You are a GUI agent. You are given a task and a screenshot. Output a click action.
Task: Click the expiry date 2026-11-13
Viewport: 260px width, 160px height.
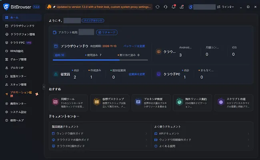(x=109, y=46)
